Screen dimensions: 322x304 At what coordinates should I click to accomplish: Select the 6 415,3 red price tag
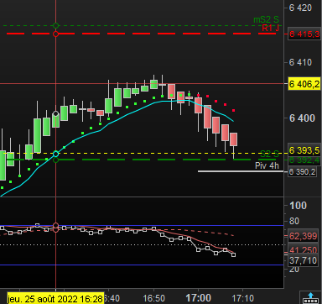click(304, 34)
